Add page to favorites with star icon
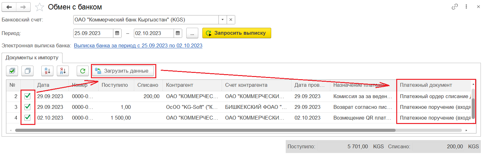This screenshot has width=484, height=159. pyautogui.click(x=40, y=7)
